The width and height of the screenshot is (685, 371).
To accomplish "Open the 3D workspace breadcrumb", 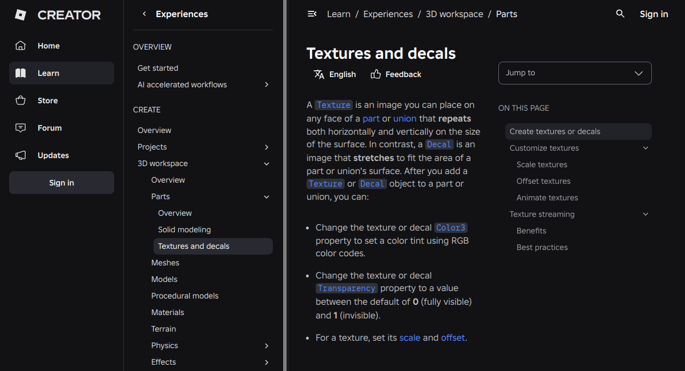I will (x=454, y=14).
